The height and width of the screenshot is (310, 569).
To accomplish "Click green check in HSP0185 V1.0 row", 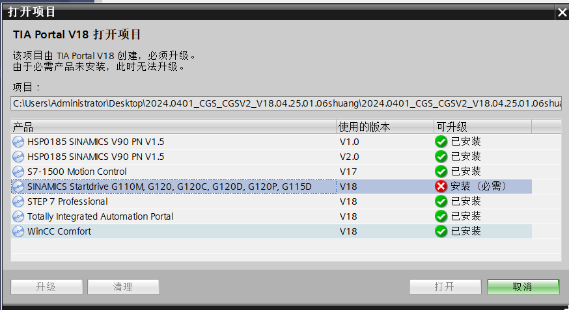I will click(441, 142).
